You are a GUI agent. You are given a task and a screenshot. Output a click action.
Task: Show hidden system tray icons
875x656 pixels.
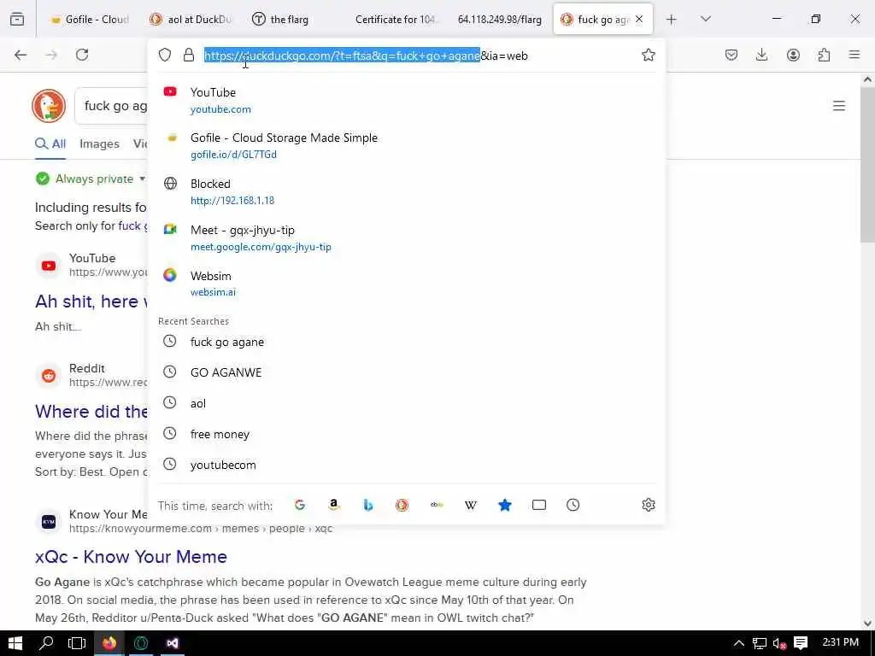pos(738,643)
